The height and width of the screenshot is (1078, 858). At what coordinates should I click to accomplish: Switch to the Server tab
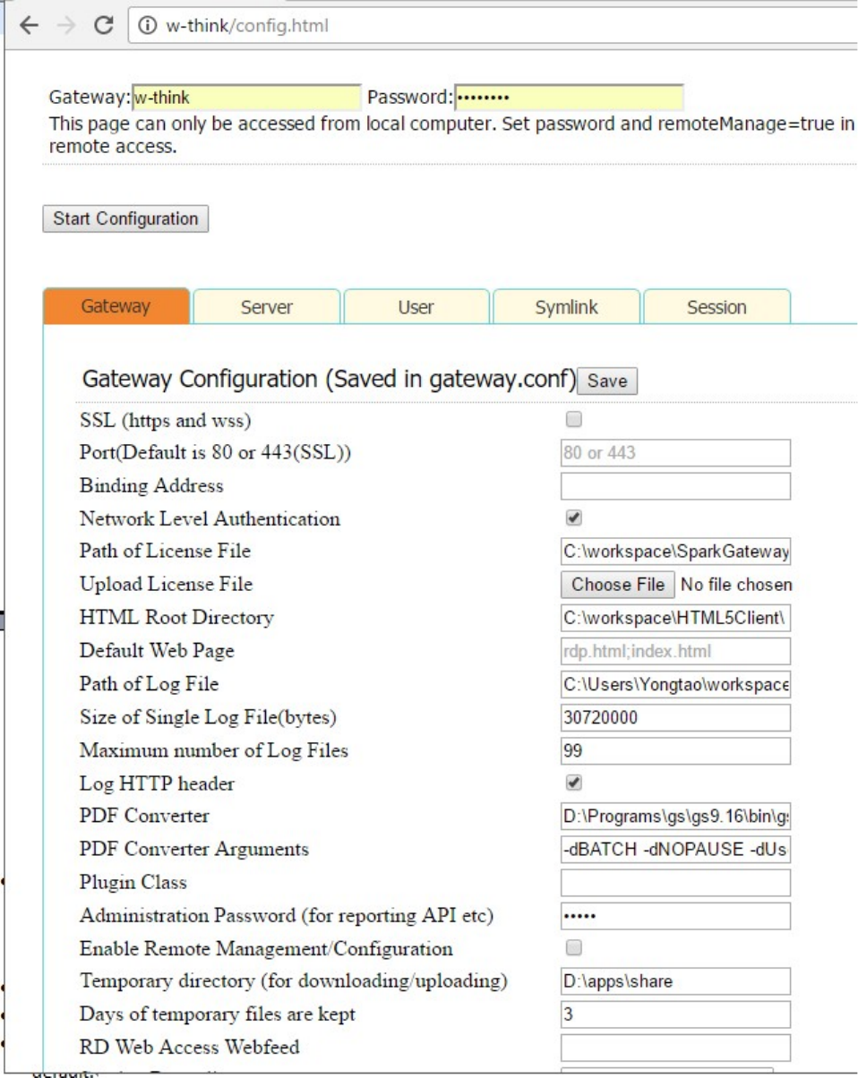(267, 307)
